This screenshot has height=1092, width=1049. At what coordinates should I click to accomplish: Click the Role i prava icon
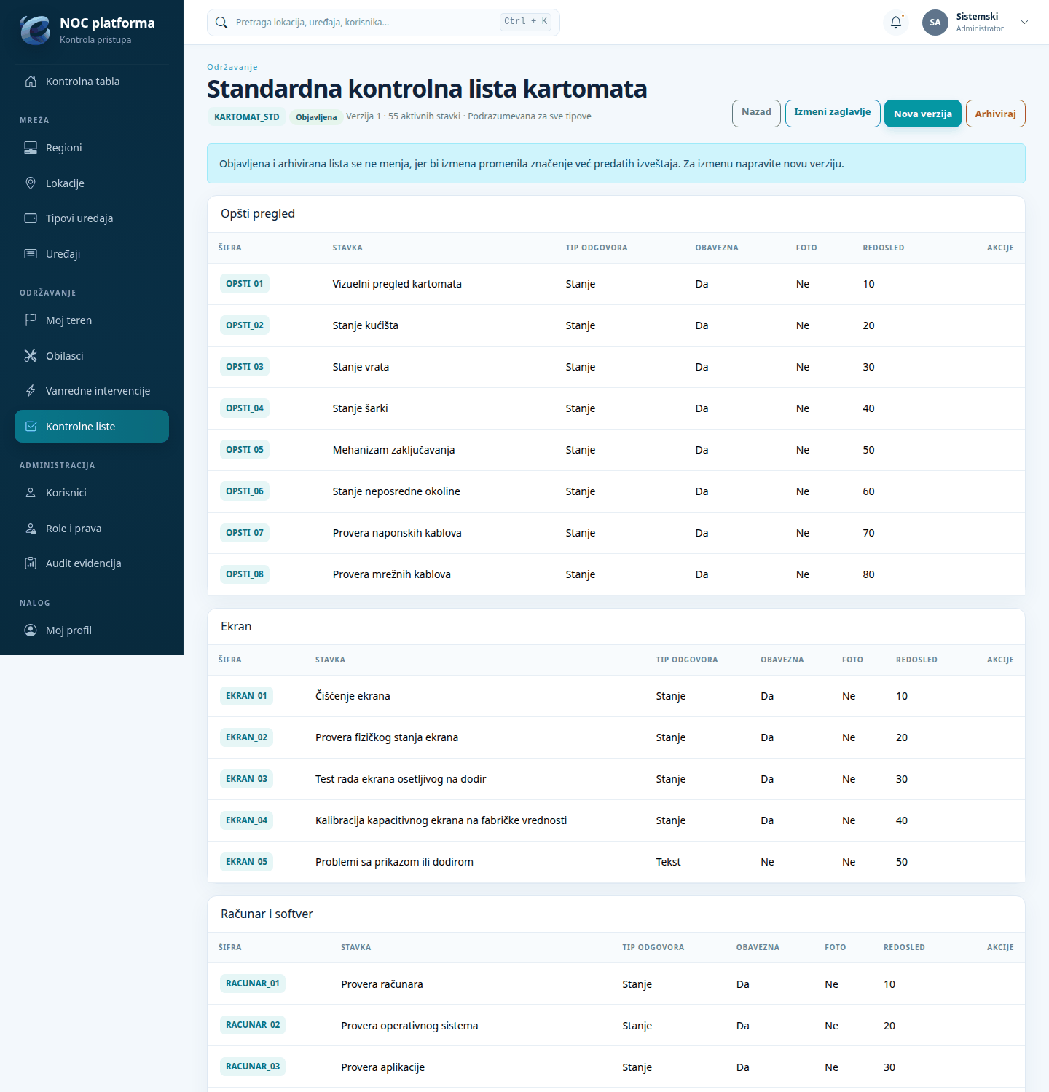tap(31, 529)
